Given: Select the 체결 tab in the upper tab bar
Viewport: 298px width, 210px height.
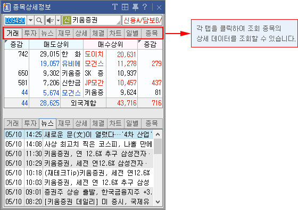Looking at the screenshot, I should (x=98, y=34).
